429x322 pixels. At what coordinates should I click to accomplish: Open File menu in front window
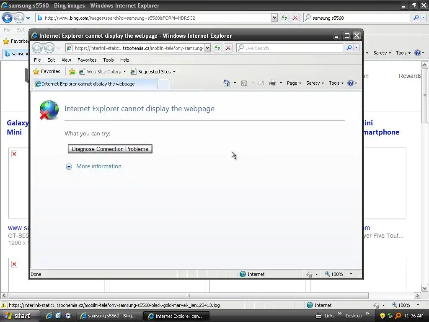tap(37, 60)
